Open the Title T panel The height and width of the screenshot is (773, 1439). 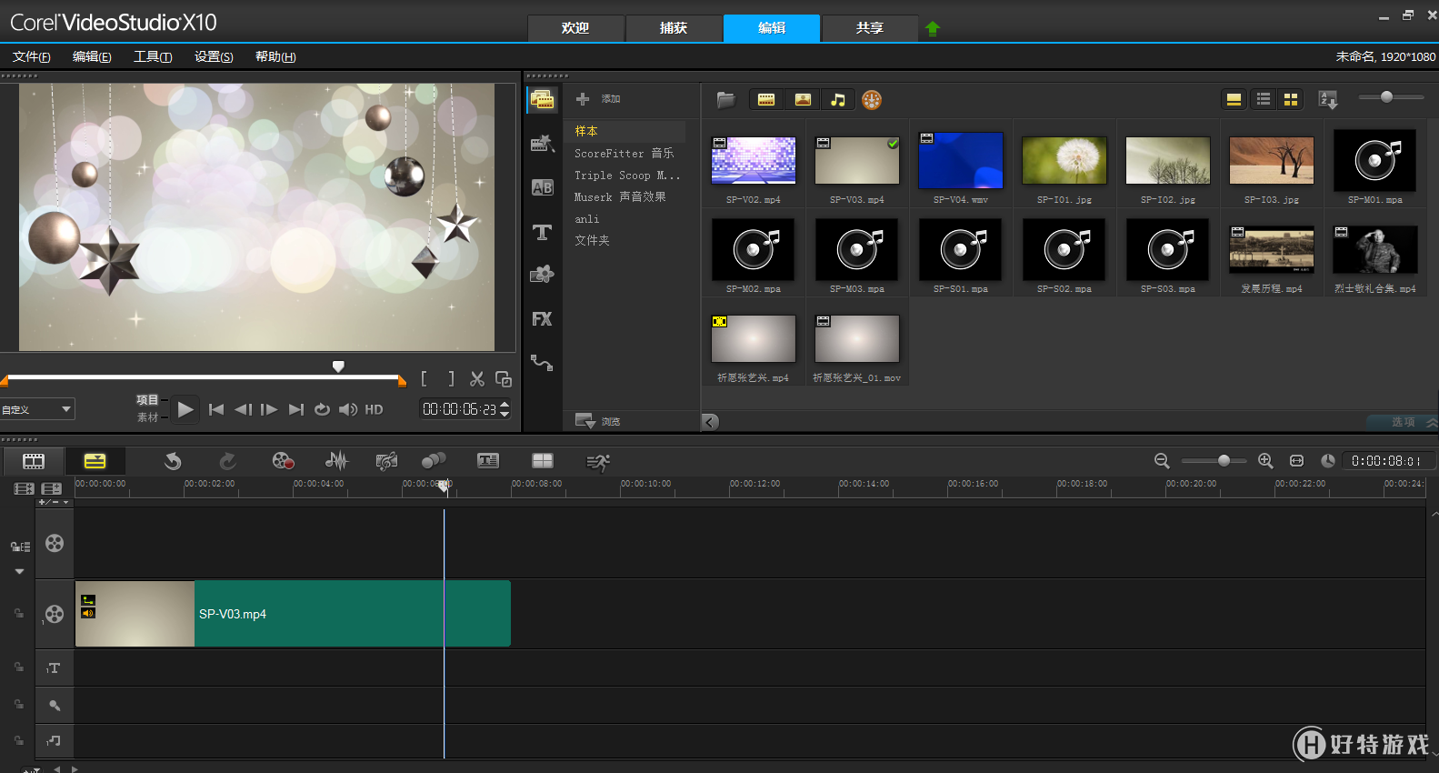[543, 232]
